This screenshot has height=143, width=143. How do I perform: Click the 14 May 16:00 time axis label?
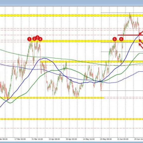[89, 139]
